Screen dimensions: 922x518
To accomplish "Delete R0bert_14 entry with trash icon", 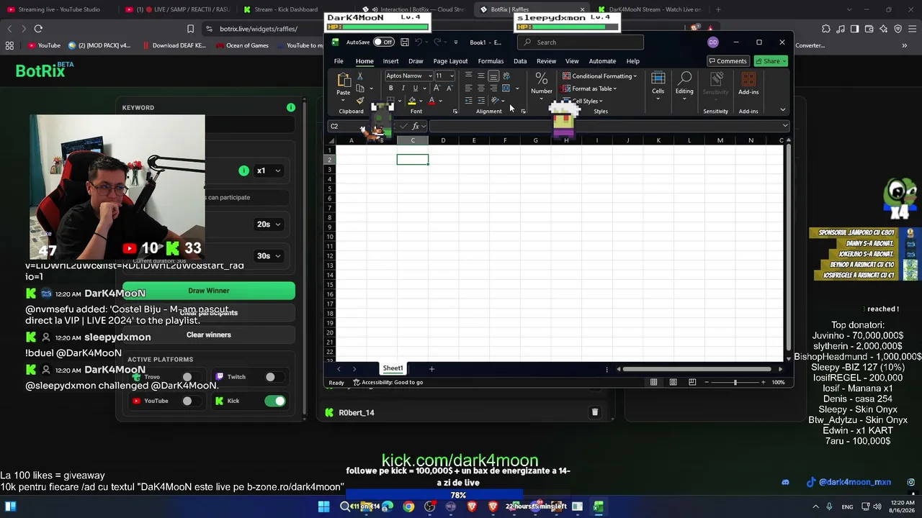I will pos(595,412).
